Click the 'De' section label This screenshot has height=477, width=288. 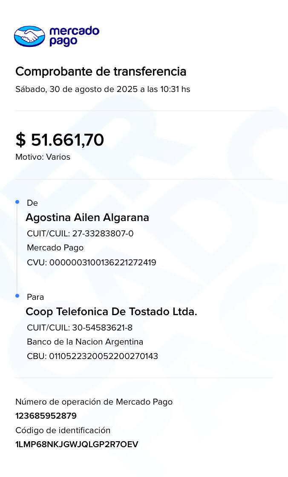32,203
